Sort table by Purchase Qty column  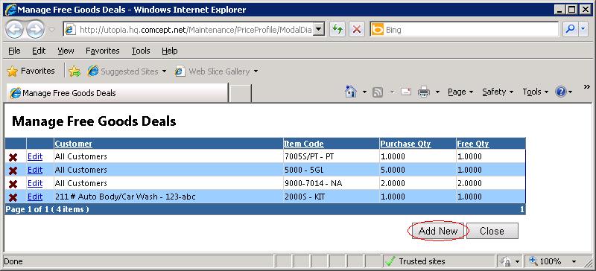click(405, 144)
